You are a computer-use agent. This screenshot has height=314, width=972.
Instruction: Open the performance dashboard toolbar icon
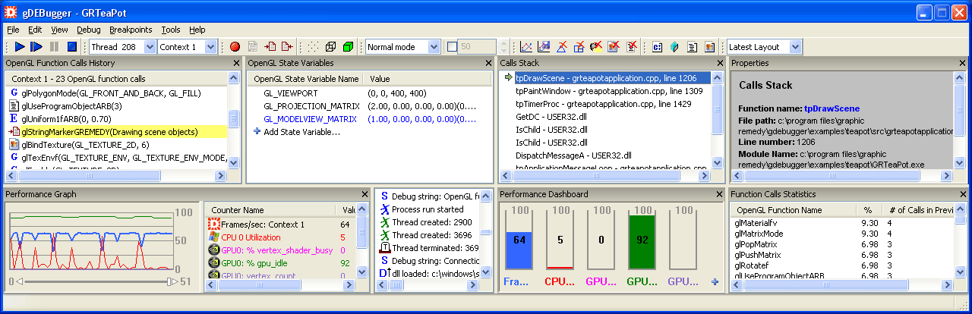point(544,47)
